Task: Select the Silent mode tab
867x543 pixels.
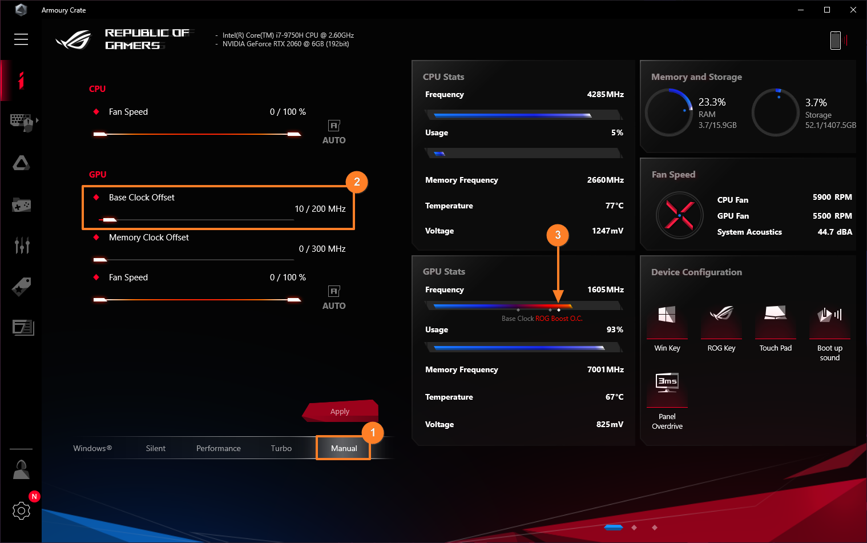Action: point(155,448)
